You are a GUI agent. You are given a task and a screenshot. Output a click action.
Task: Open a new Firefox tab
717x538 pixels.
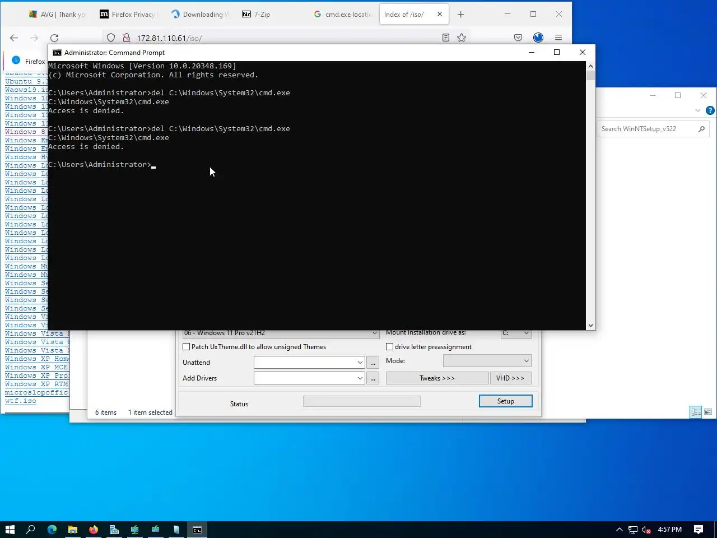tap(461, 15)
